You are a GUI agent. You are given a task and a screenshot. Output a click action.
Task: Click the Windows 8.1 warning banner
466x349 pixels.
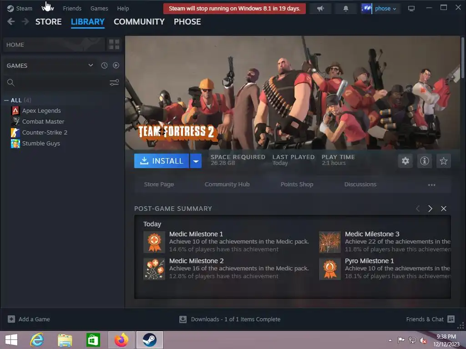[234, 8]
